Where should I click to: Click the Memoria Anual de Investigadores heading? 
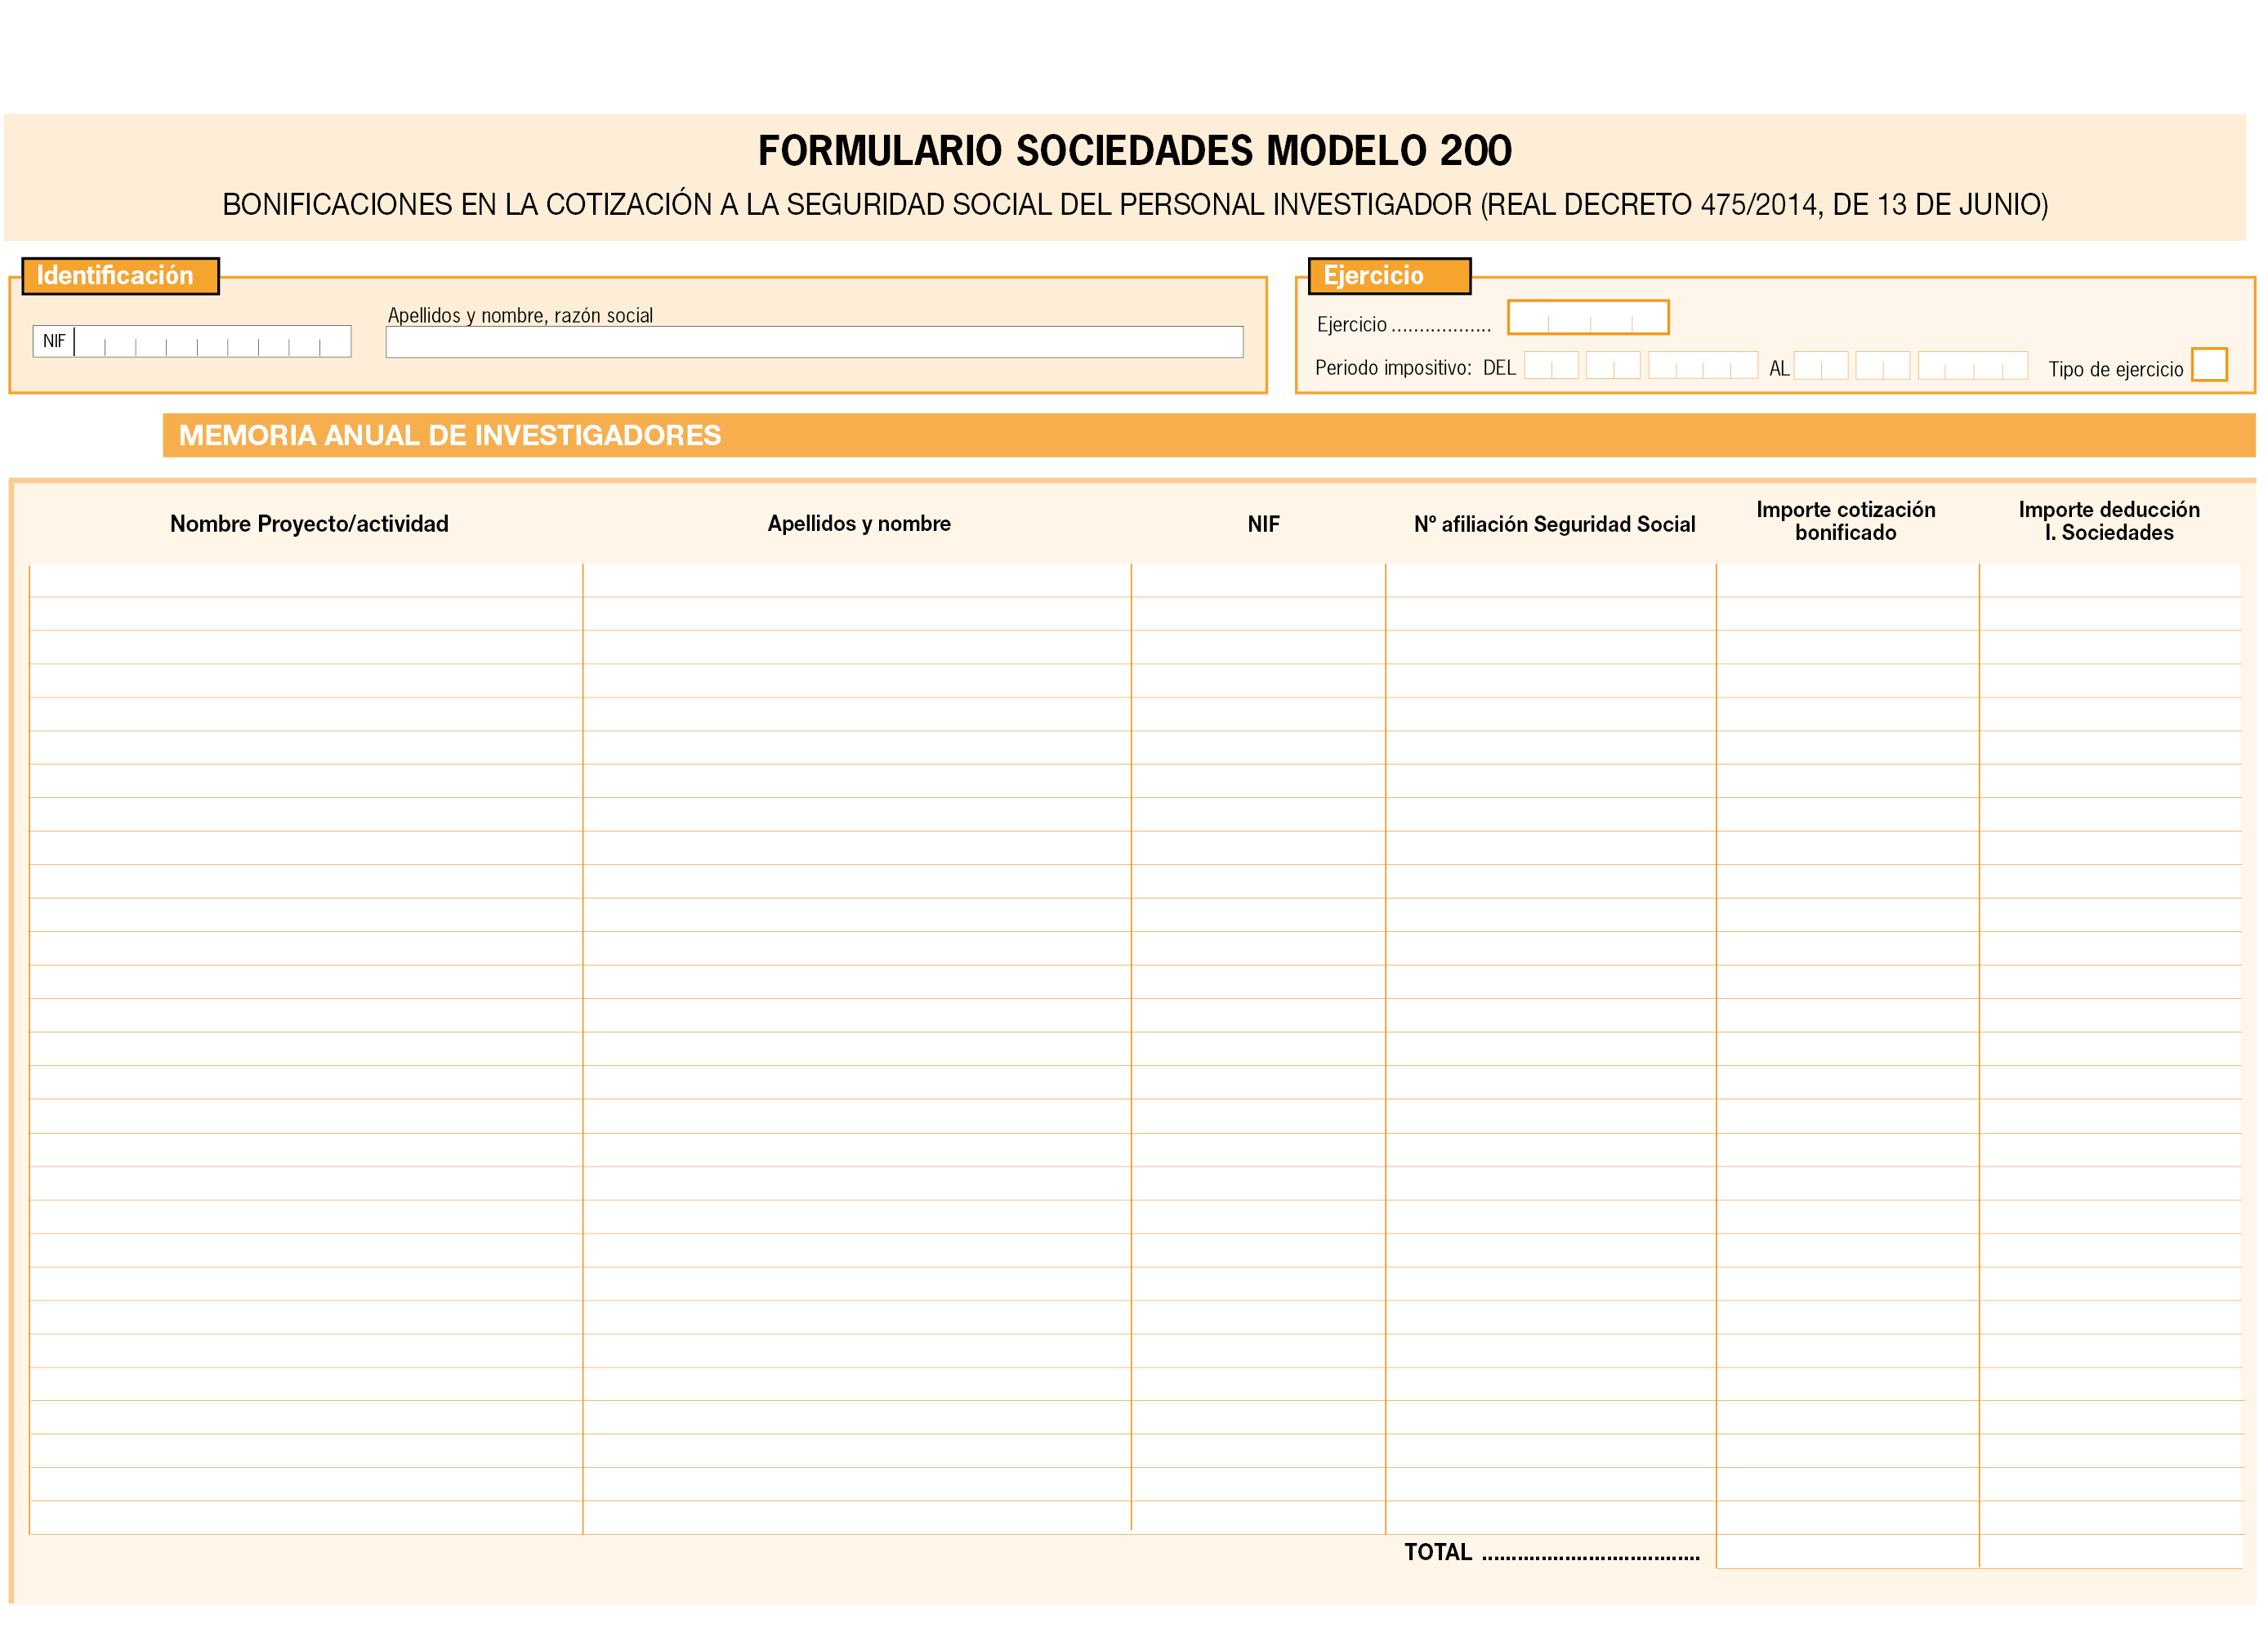point(450,435)
